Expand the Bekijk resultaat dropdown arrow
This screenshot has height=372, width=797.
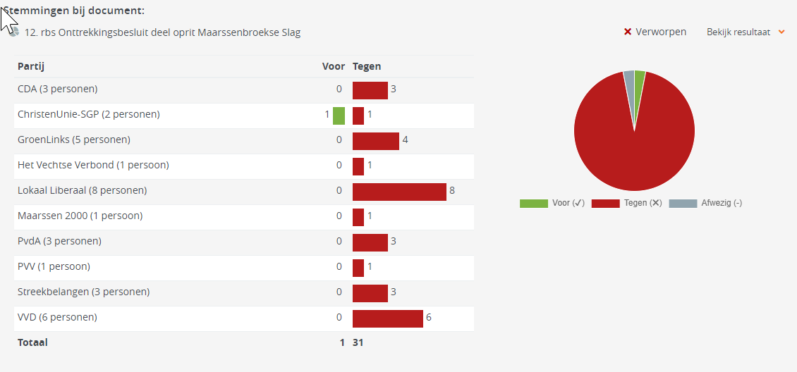781,32
